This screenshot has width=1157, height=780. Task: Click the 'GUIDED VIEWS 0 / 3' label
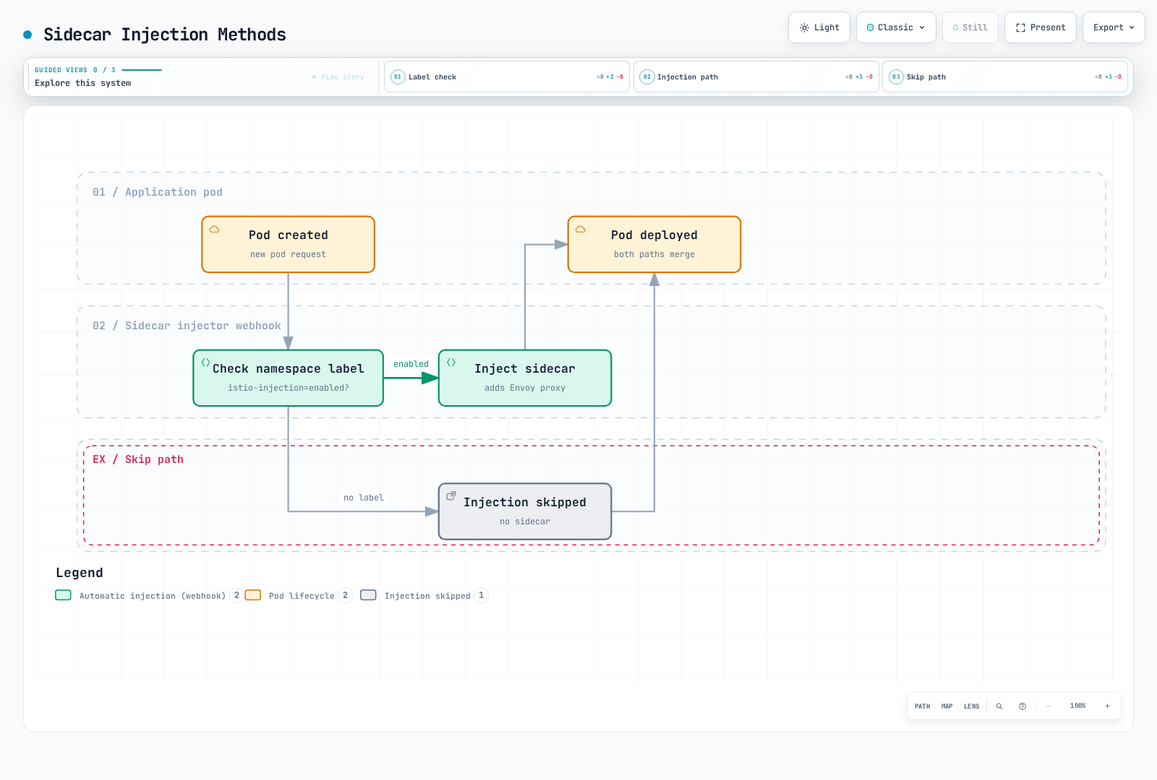coord(75,70)
